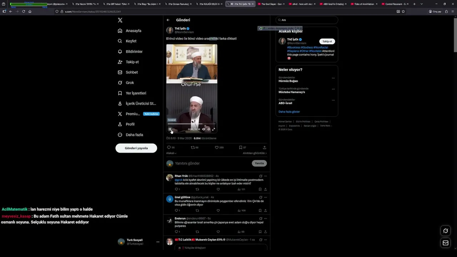Open Keşfet explore page
The height and width of the screenshot is (257, 457).
coord(127,41)
